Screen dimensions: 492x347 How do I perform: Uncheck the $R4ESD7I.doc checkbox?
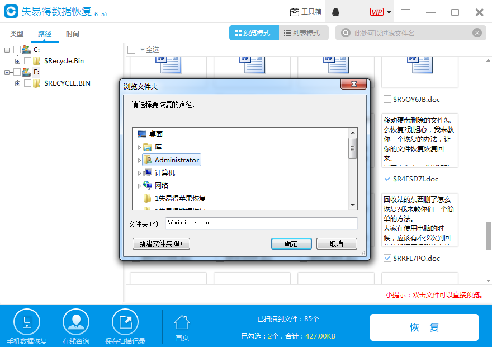pyautogui.click(x=387, y=179)
